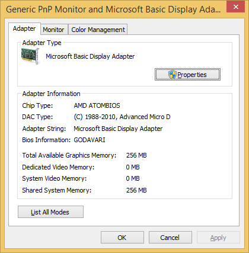This screenshot has width=249, height=253.
Task: Select the Adapter tab
Action: pos(24,28)
